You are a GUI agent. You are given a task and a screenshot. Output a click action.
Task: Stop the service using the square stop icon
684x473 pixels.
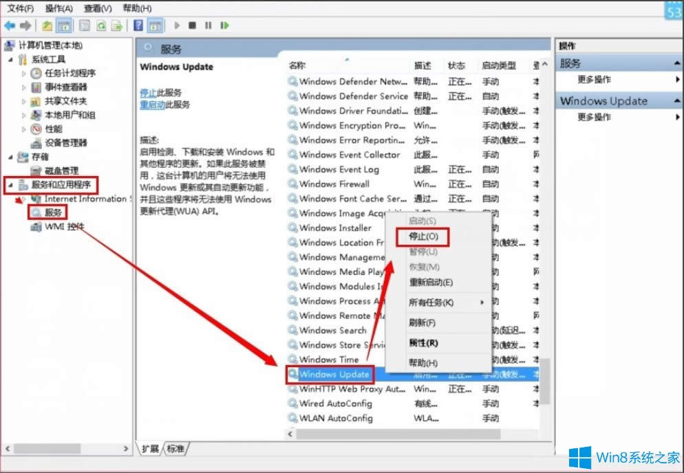pyautogui.click(x=194, y=25)
